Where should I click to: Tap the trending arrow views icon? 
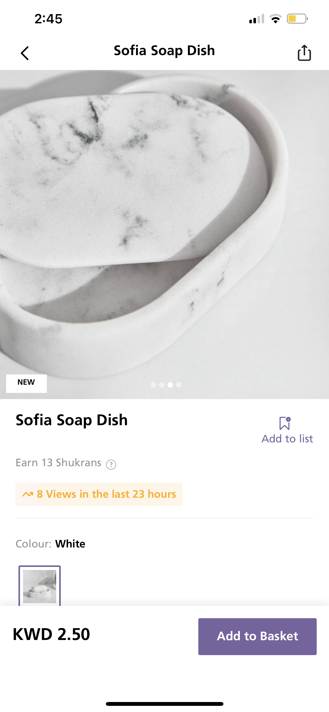coord(28,494)
